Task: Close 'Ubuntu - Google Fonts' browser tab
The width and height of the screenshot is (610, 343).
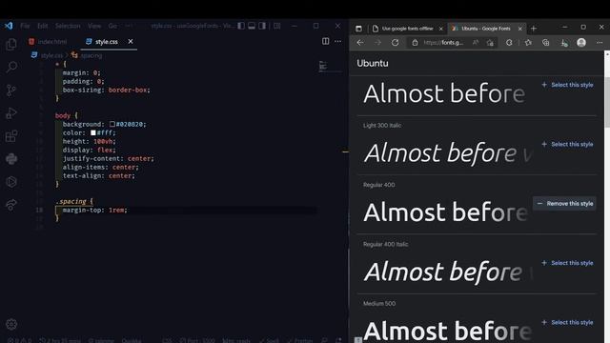Action: [x=519, y=29]
